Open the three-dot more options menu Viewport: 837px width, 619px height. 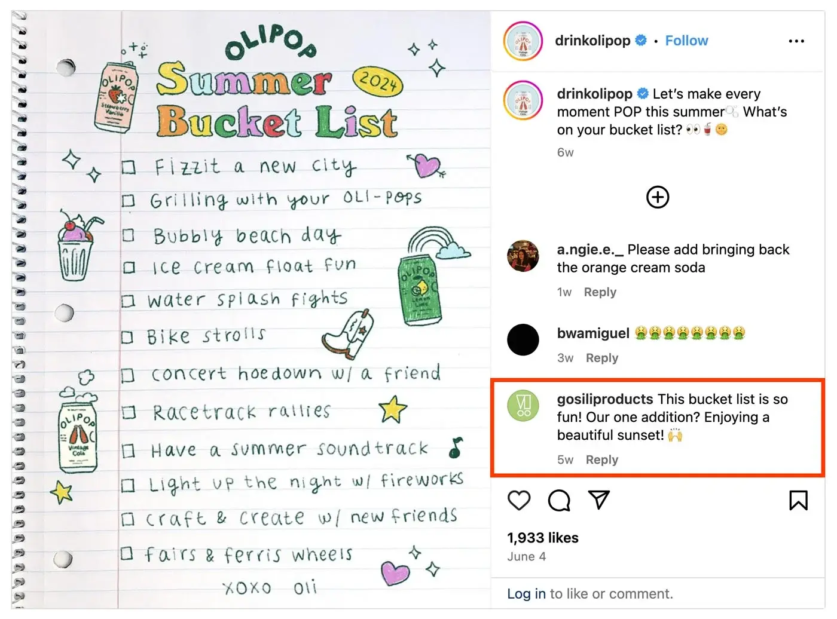(796, 41)
